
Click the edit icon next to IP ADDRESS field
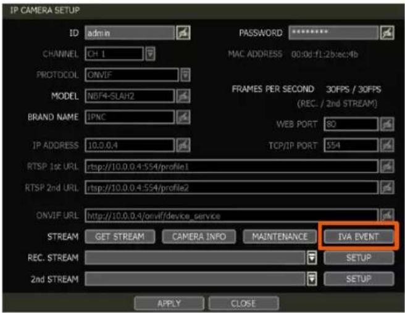tap(183, 145)
